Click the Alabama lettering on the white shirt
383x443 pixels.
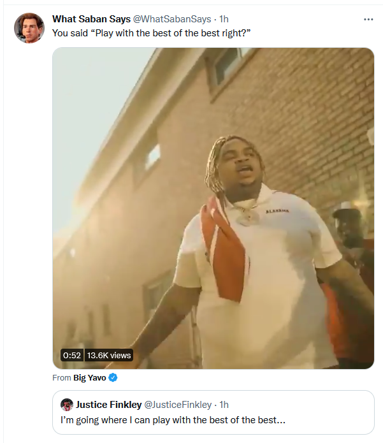click(277, 210)
